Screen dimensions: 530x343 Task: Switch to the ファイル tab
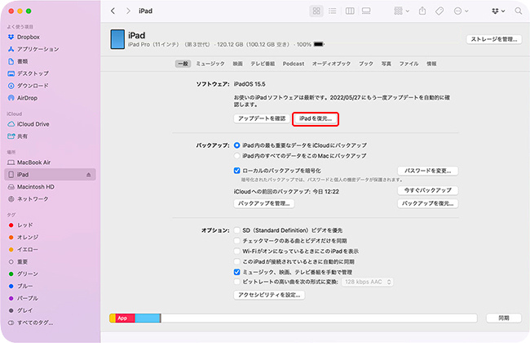coord(409,64)
